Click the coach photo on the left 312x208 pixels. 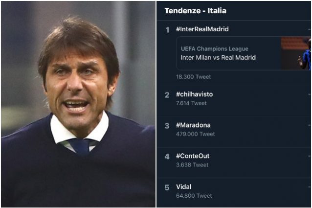pos(78,104)
